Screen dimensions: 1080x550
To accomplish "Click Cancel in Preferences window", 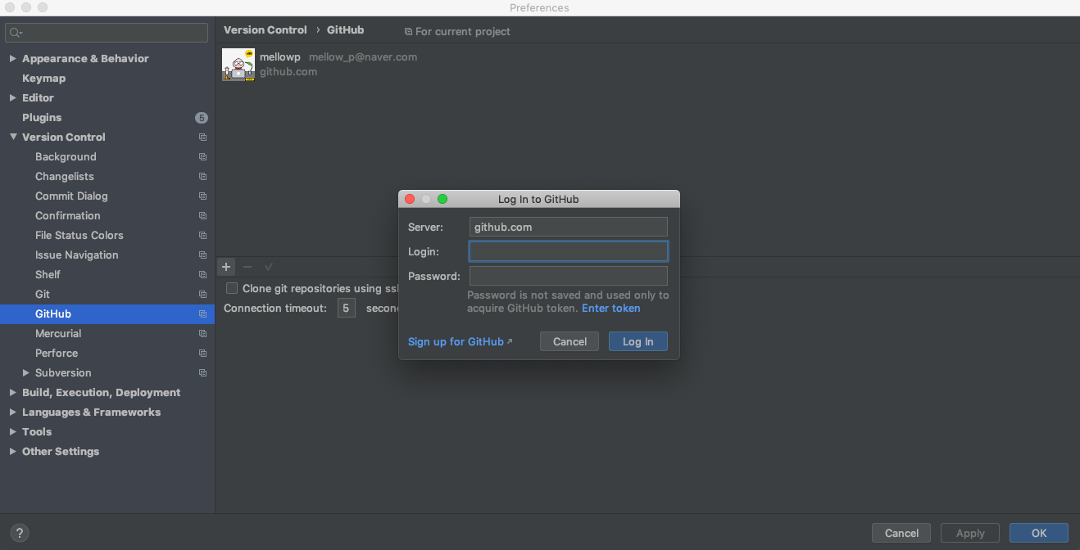I will tap(901, 533).
